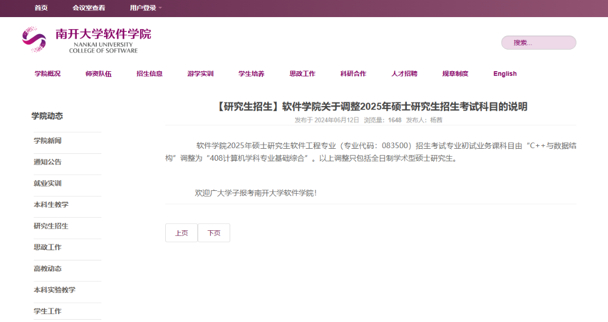Click the 学院动态 sidebar heading
608x322 pixels.
[47, 116]
